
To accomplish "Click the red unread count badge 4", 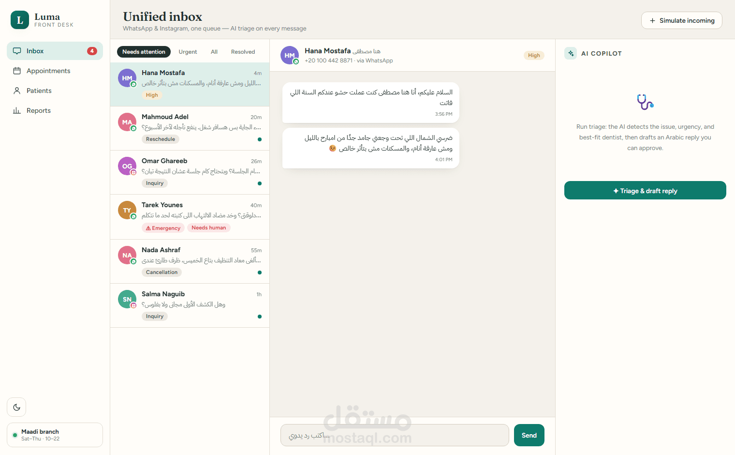I will 92,51.
